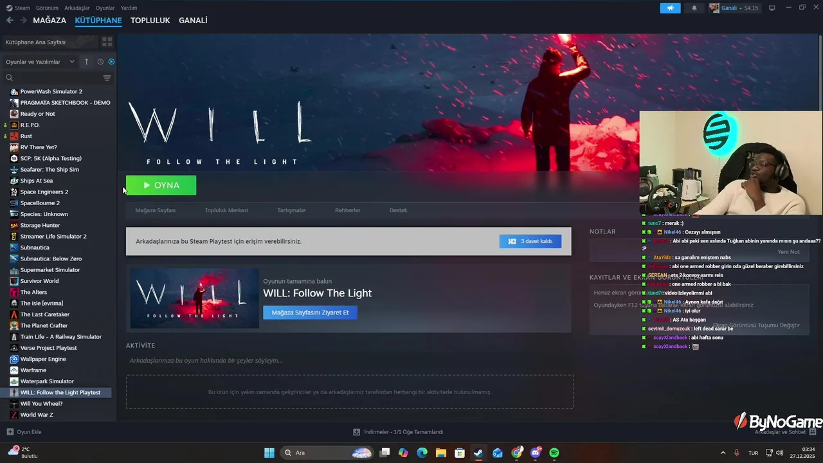Open Spotify from the taskbar
This screenshot has height=463, width=823.
click(554, 453)
